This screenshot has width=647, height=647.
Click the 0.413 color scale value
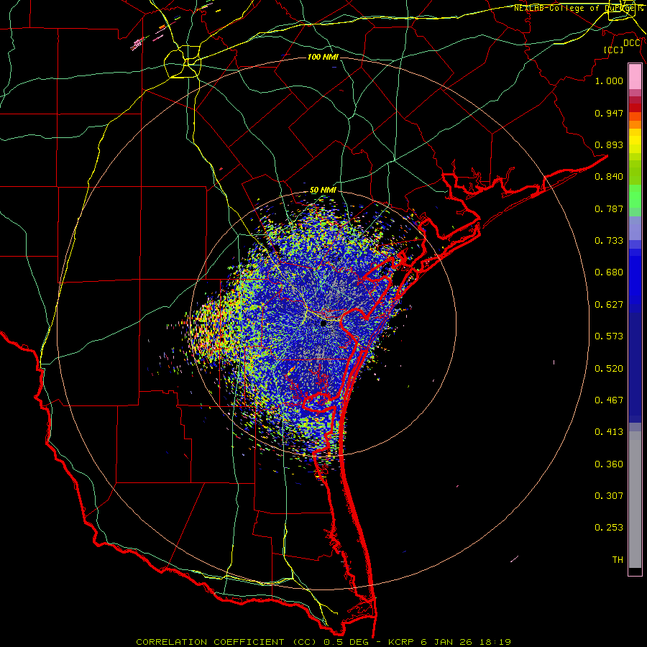(609, 432)
